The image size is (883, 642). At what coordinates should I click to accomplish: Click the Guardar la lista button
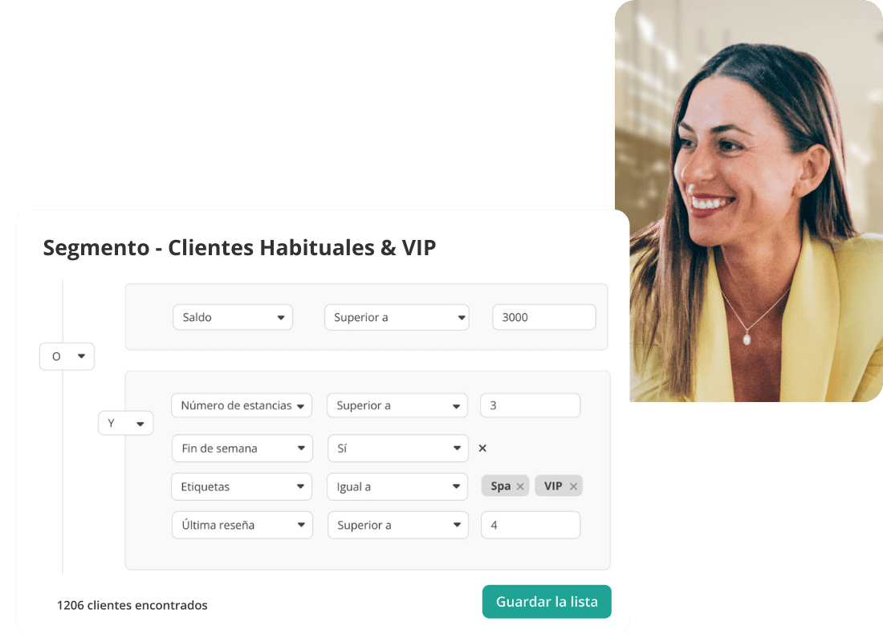tap(547, 601)
